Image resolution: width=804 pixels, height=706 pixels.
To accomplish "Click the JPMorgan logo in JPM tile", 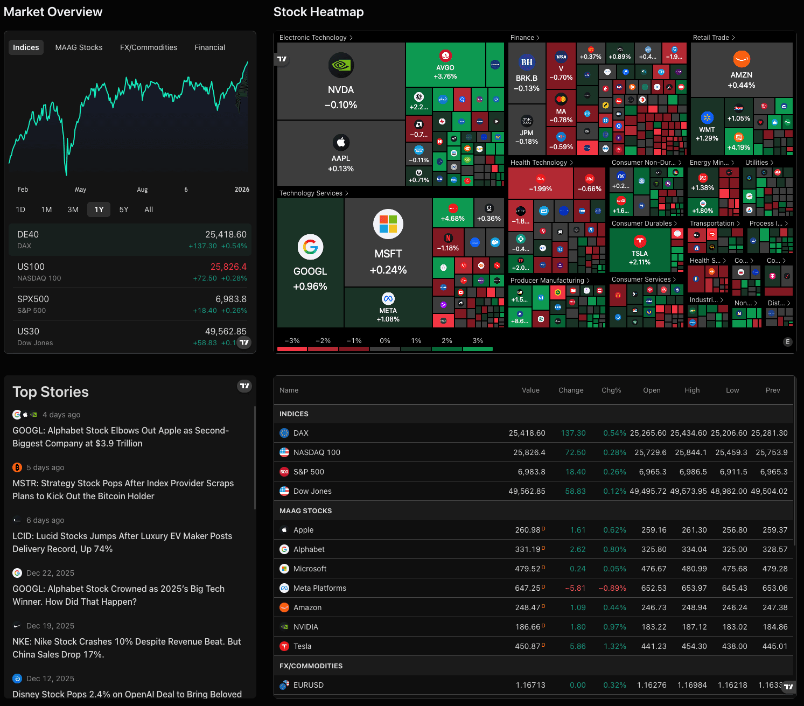I will click(527, 121).
